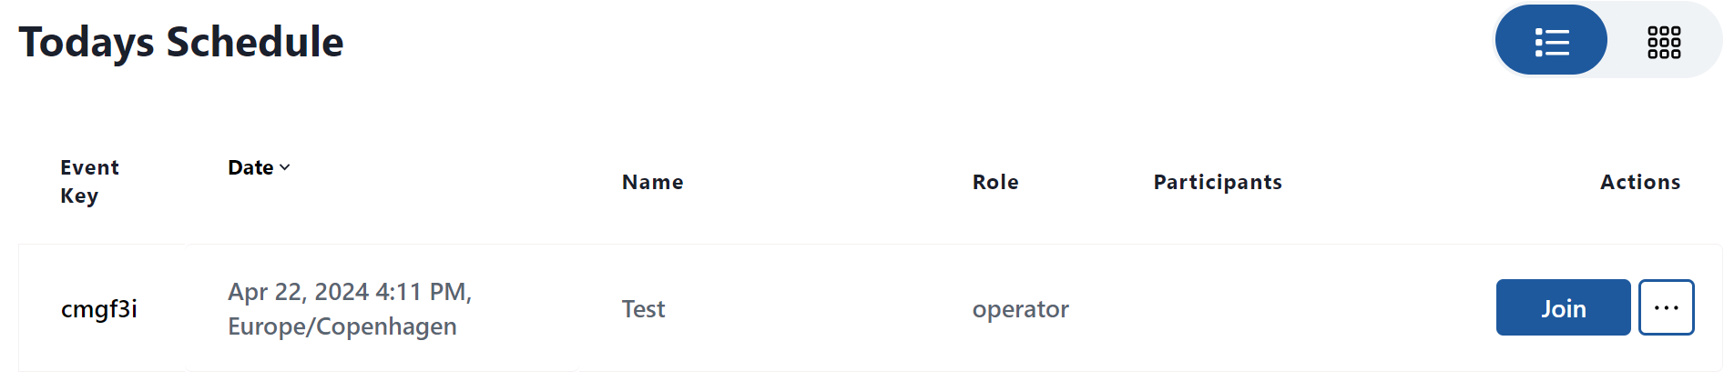Click event key cmgf3i
The width and height of the screenshot is (1724, 381).
[99, 309]
